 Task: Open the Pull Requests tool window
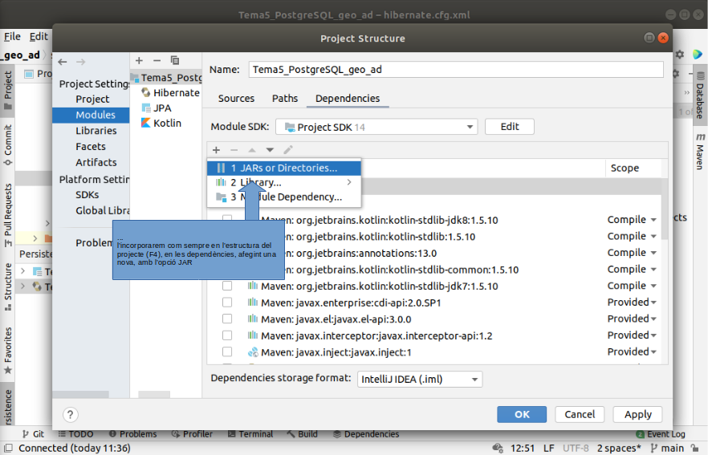[x=8, y=215]
